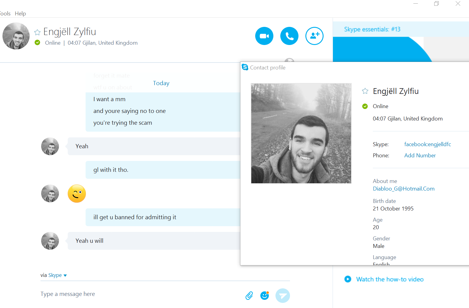Attach a file with paperclip icon

(249, 296)
